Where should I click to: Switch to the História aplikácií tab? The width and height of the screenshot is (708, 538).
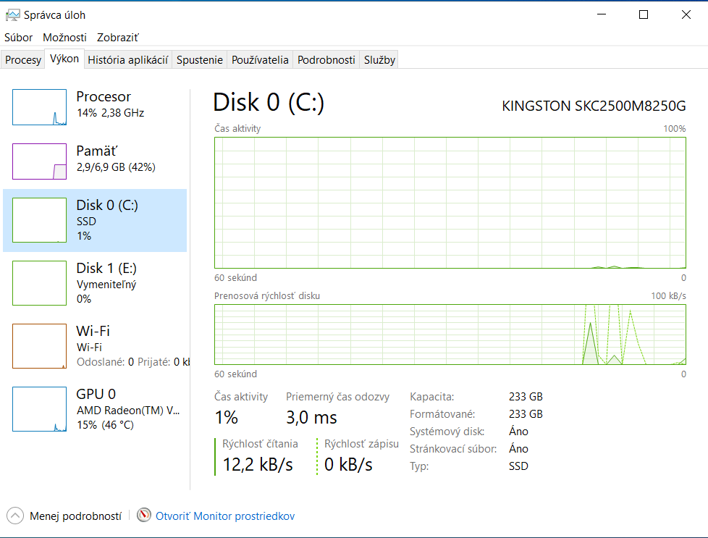(x=127, y=60)
